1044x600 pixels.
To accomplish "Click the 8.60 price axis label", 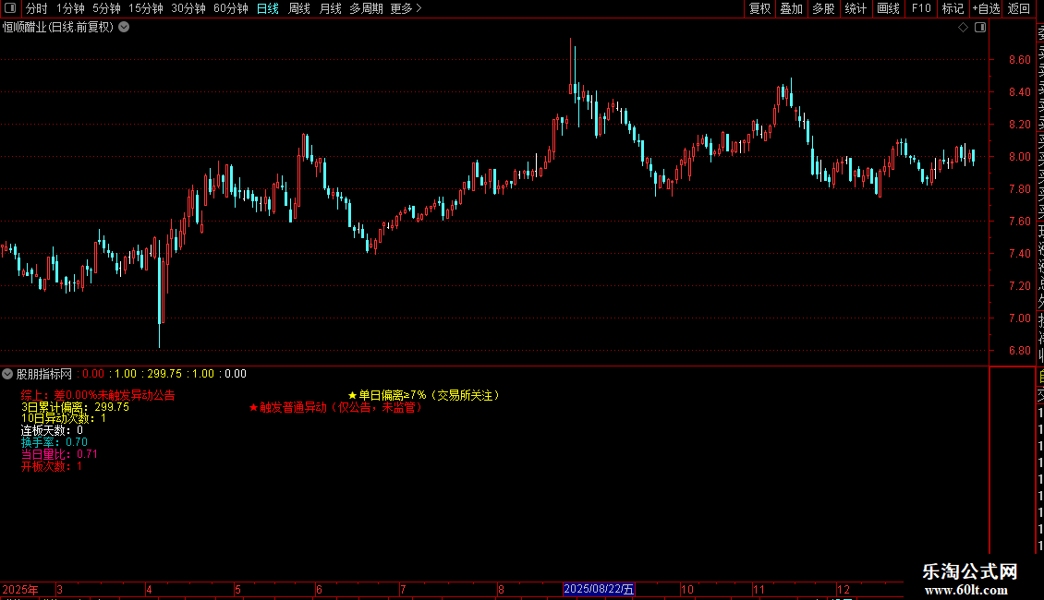I will coord(1019,60).
